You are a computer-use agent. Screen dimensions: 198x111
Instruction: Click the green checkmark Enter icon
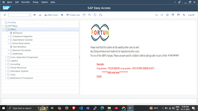[x=5, y=15]
